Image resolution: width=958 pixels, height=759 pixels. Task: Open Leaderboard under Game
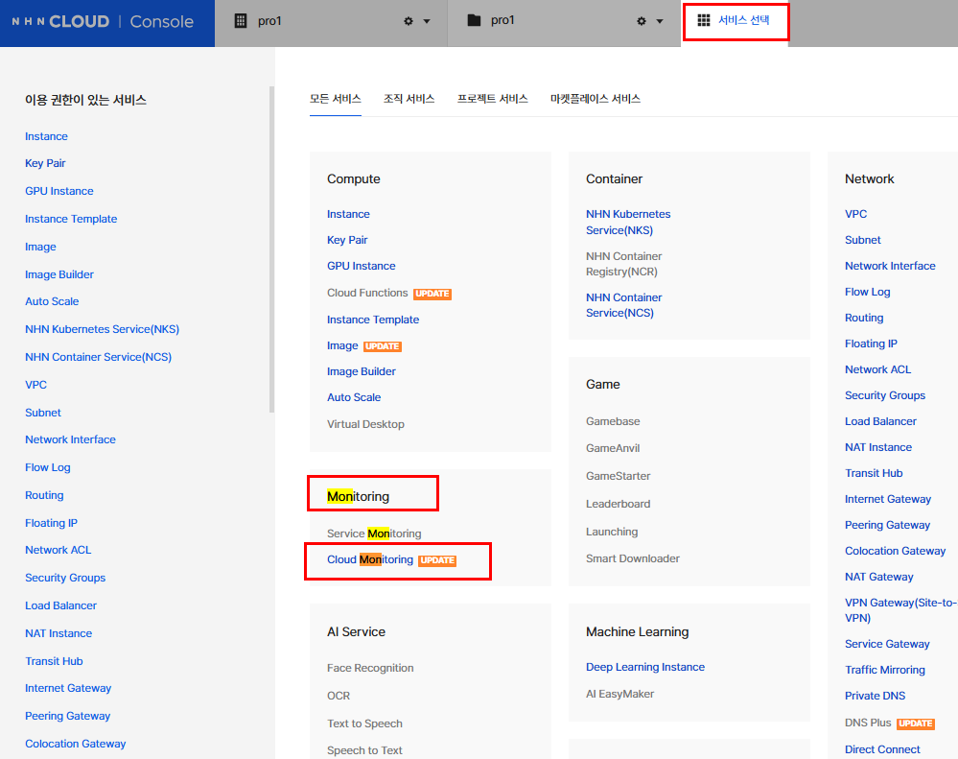619,504
